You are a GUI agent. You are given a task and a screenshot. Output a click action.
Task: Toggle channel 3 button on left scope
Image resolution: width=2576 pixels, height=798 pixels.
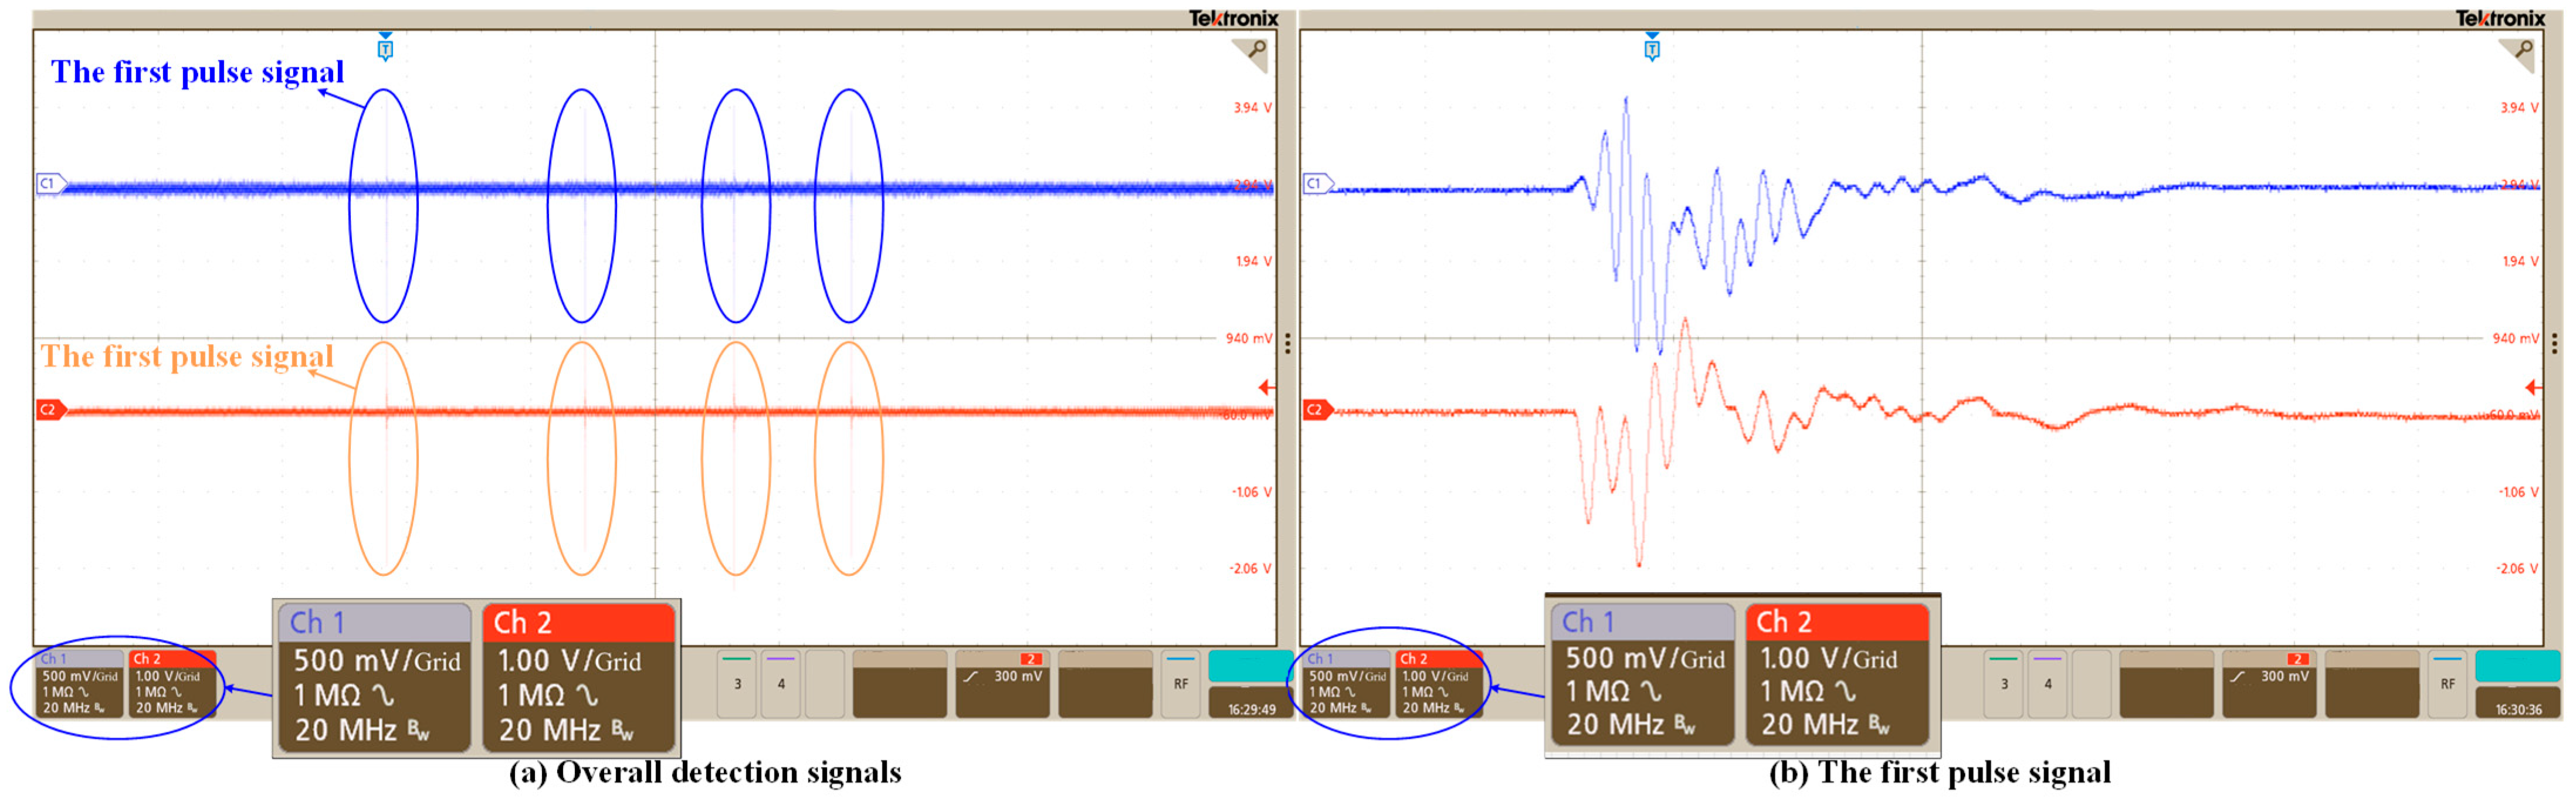pyautogui.click(x=737, y=684)
